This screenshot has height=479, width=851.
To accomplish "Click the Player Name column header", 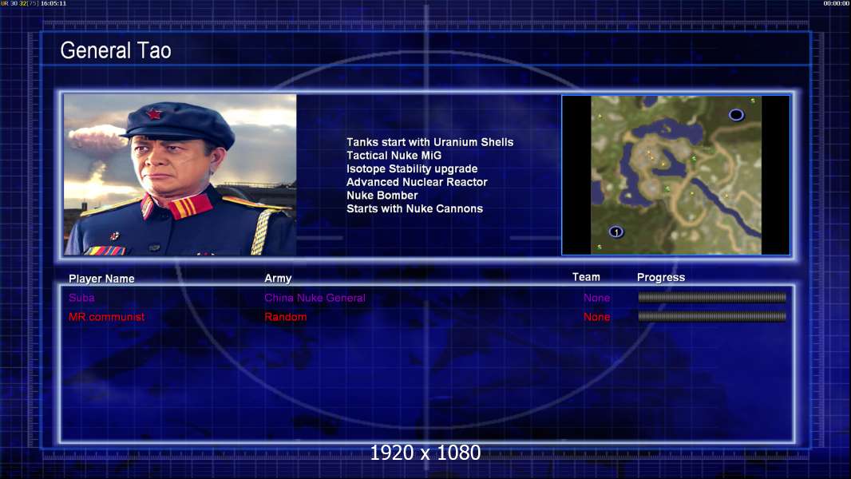I will pos(101,279).
